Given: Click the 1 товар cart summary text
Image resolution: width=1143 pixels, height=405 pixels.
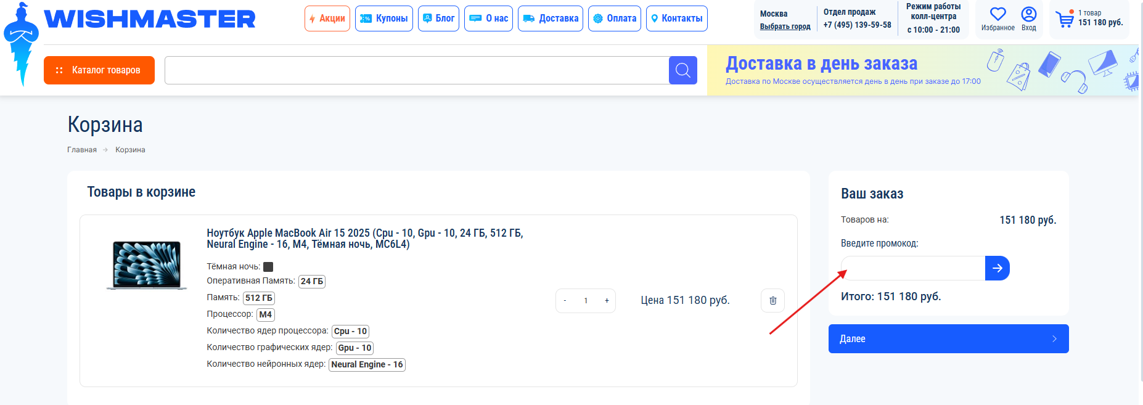Looking at the screenshot, I should (1090, 13).
